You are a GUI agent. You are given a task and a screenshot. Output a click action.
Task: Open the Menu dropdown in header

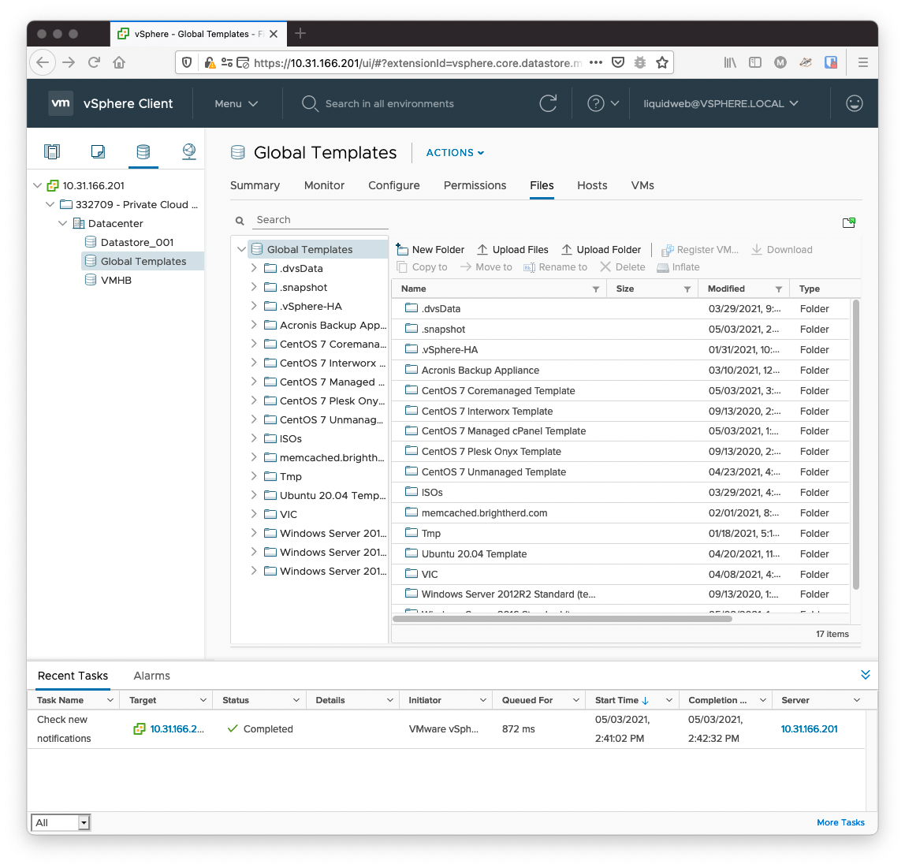236,103
